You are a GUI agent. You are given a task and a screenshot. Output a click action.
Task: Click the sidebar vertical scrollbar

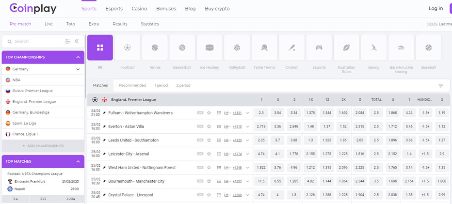86,66
